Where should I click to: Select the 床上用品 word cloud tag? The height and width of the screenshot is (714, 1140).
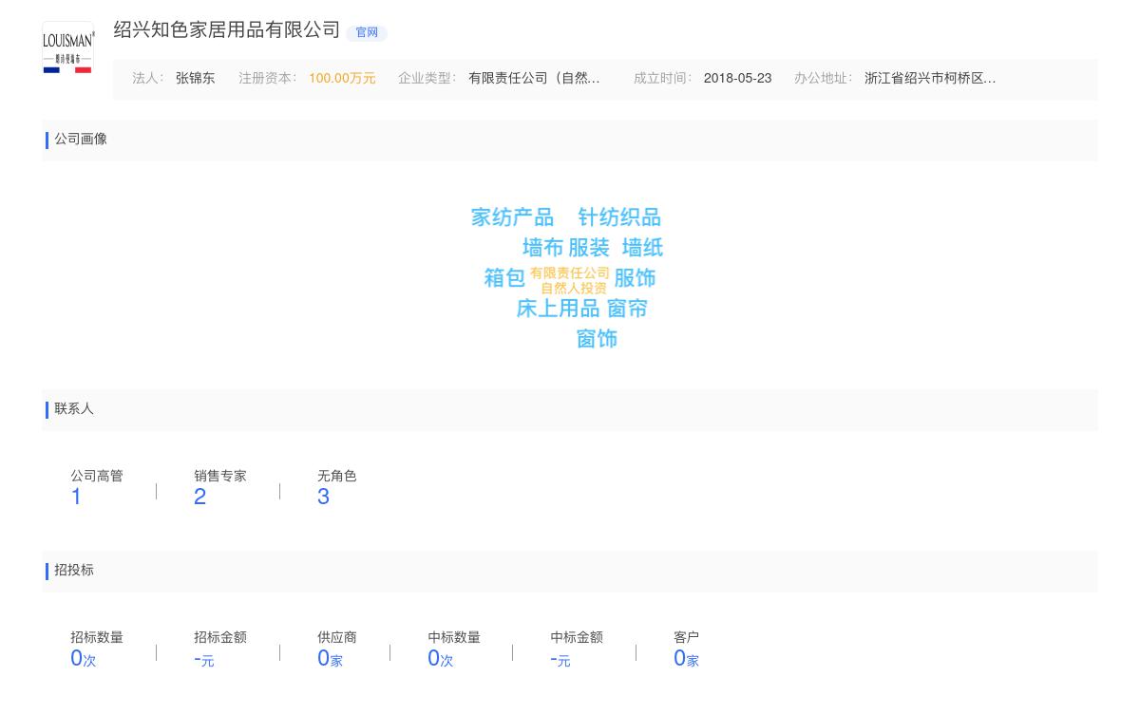click(557, 309)
